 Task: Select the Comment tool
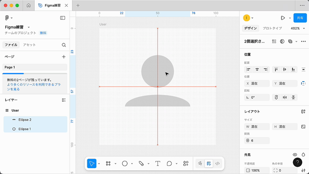point(169,163)
